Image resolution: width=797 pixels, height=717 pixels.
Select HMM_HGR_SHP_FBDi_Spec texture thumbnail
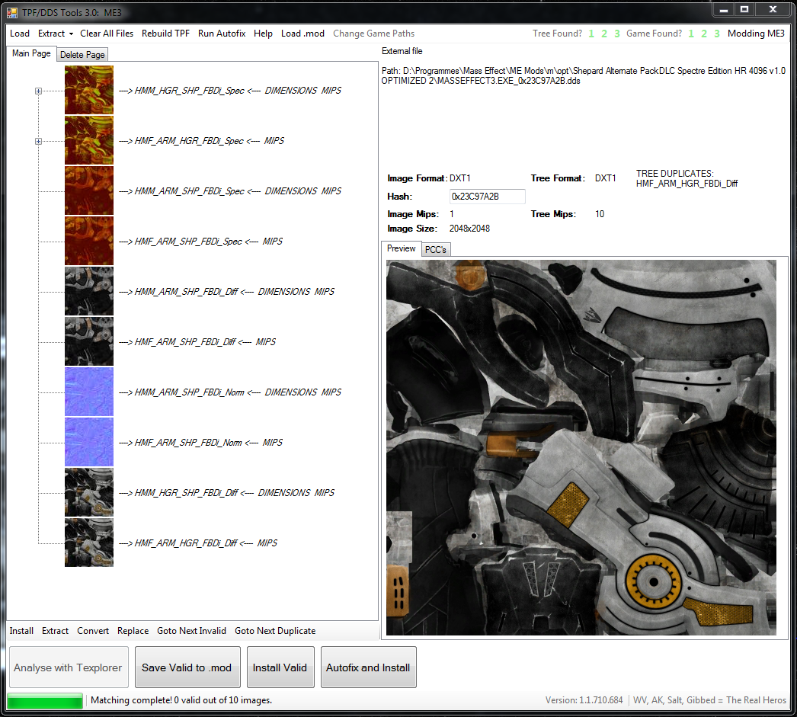coord(89,90)
